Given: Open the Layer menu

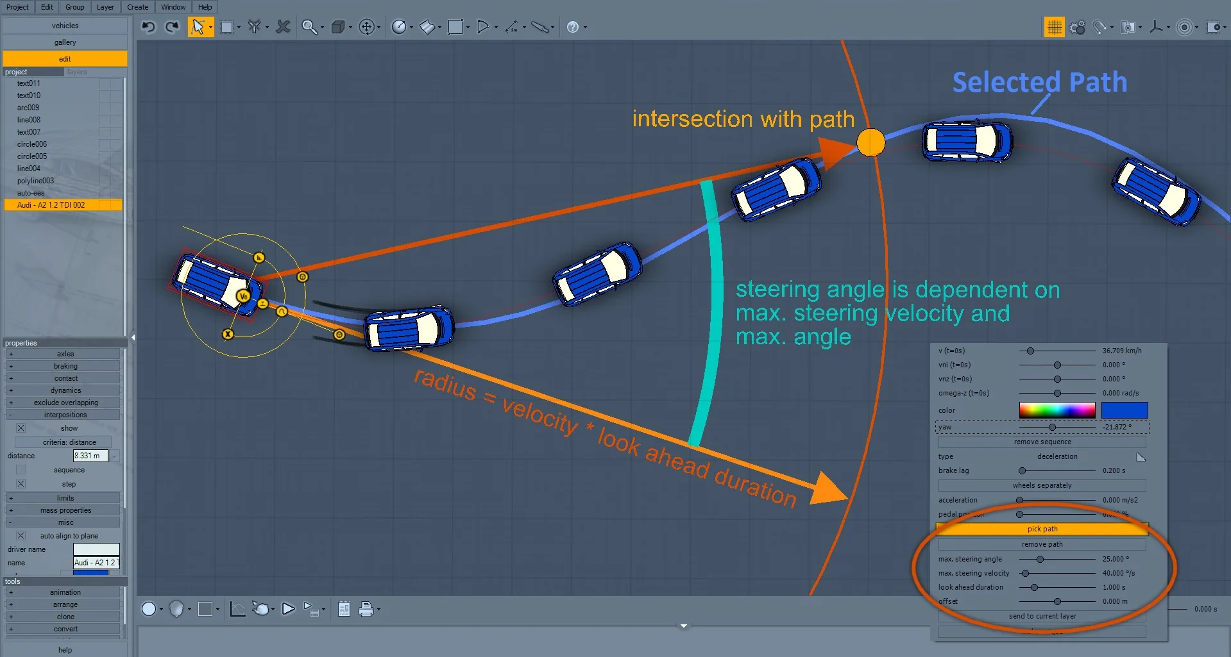Looking at the screenshot, I should point(105,7).
